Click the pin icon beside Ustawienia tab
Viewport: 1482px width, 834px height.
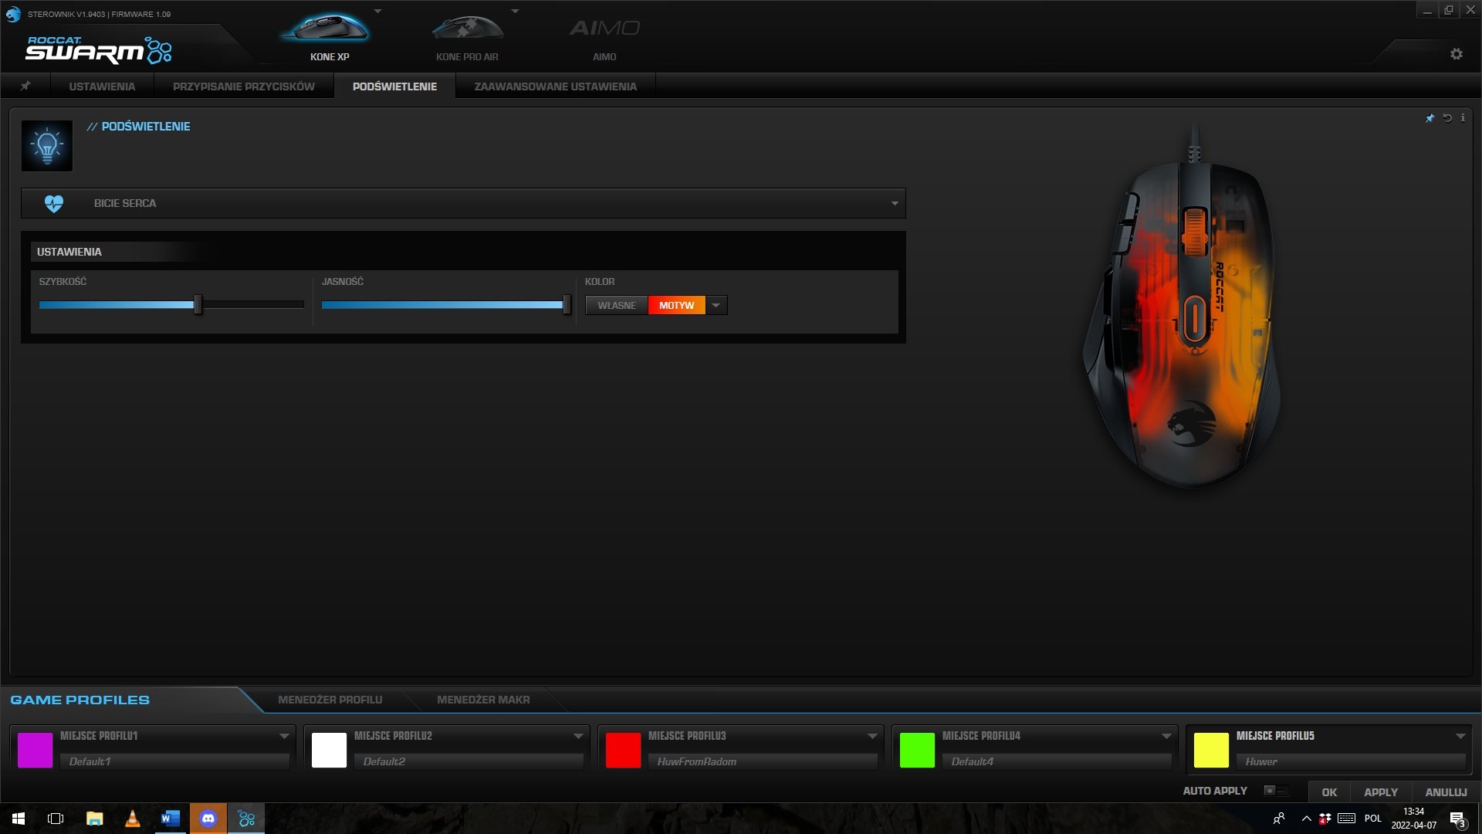(25, 86)
